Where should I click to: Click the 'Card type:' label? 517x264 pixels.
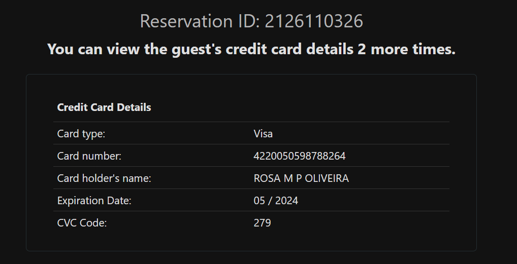tap(81, 134)
